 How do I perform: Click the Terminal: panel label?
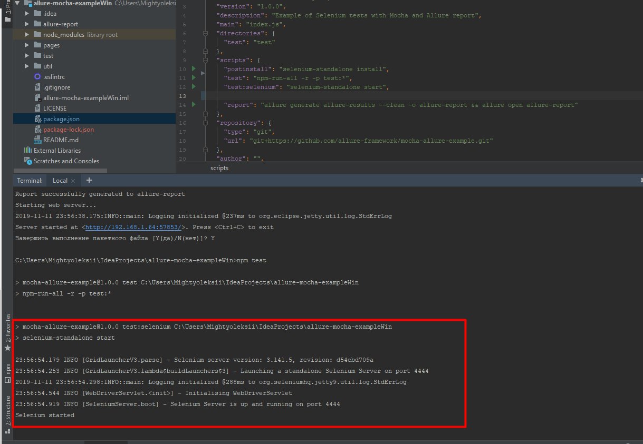tap(30, 180)
